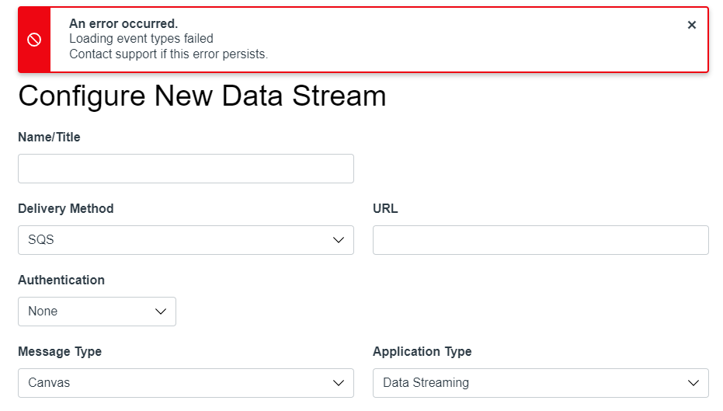Click the Application Type chevron arrow
This screenshot has height=411, width=723.
[693, 383]
